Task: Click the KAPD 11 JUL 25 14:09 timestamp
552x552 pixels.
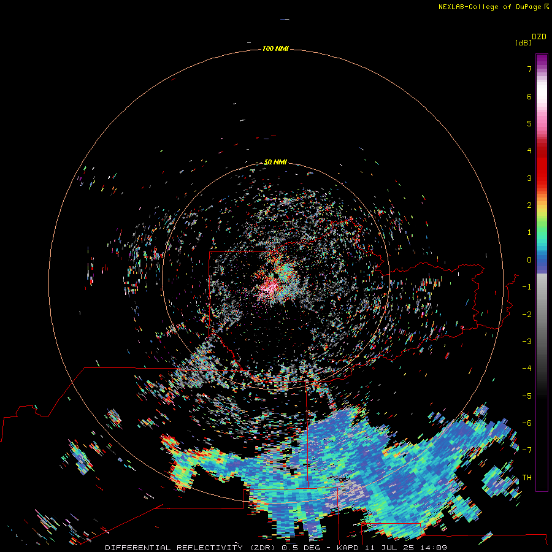Action: click(x=392, y=548)
